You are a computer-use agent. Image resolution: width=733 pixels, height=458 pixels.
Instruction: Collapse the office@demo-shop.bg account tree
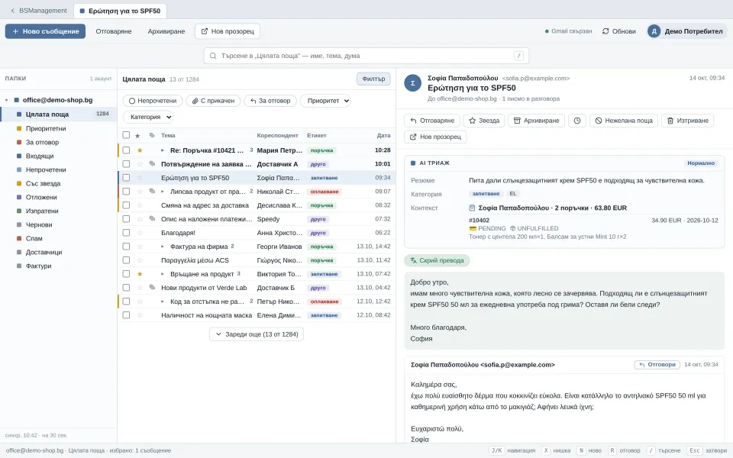tap(7, 100)
